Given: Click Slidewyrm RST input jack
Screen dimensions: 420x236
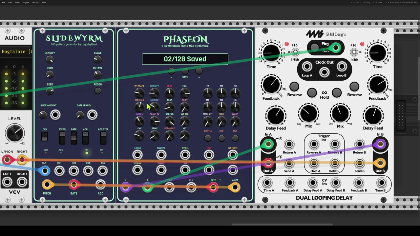Looking at the screenshot, I should [x=59, y=171].
